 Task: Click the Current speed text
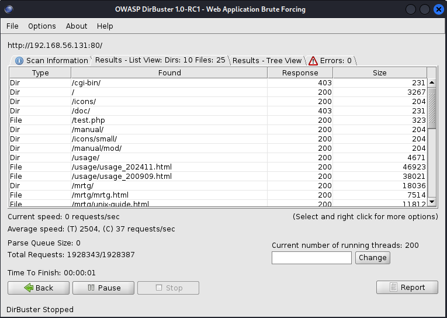pos(64,217)
